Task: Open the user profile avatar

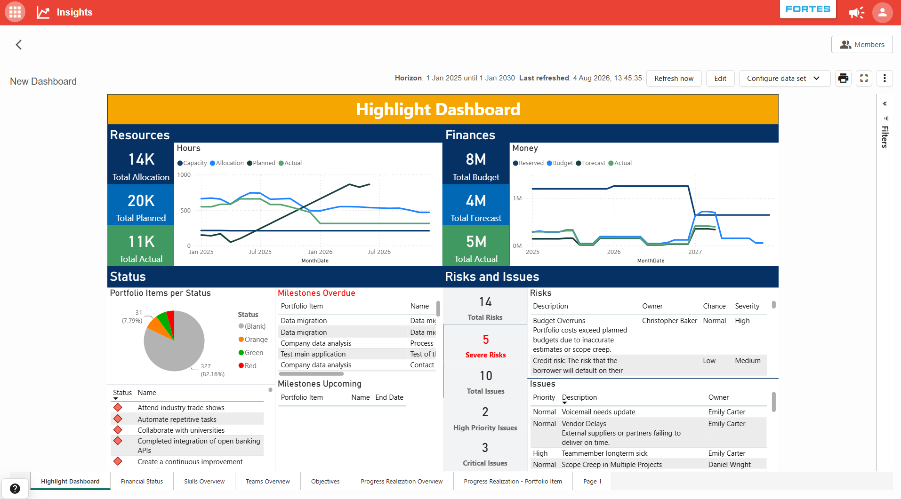Action: 883,13
